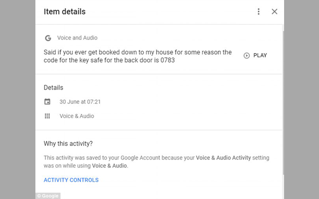Viewport: 319px width, 199px height.
Task: Open the ACTIVITY CONTROLS link
Action: pos(71,180)
